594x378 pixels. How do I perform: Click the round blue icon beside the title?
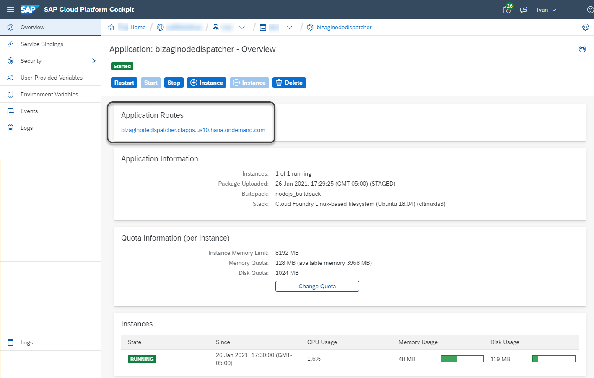point(582,49)
